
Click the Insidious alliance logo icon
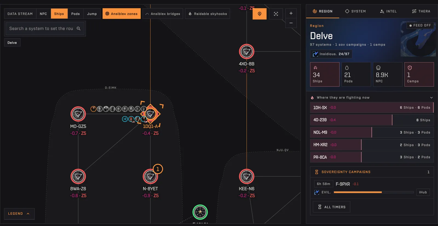pyautogui.click(x=315, y=54)
